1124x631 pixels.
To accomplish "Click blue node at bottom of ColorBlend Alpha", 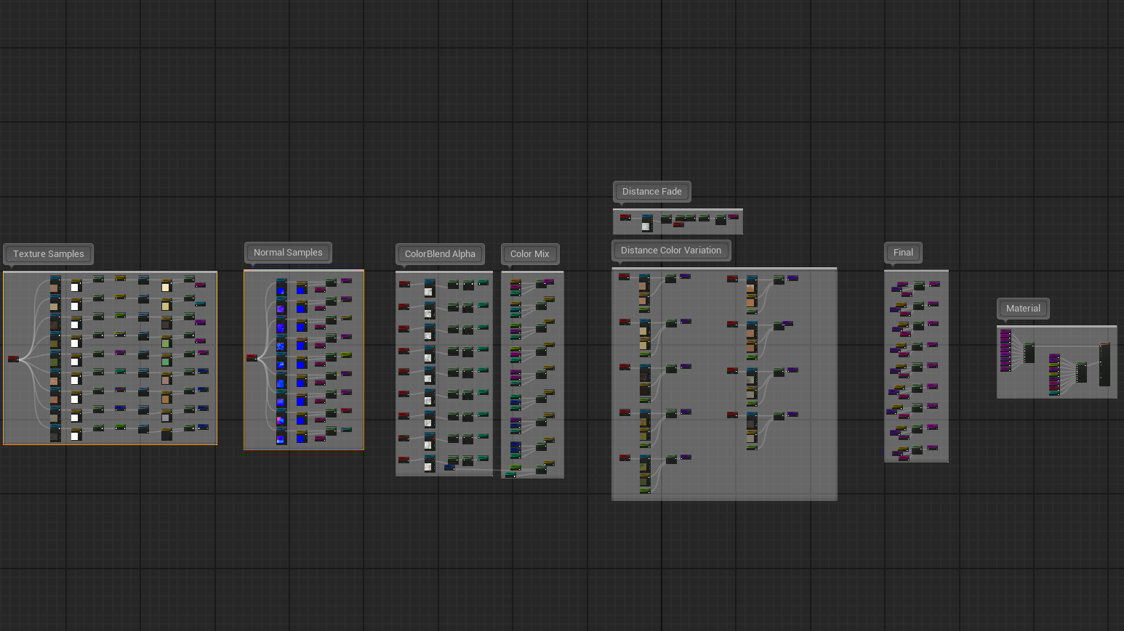I will pos(449,468).
